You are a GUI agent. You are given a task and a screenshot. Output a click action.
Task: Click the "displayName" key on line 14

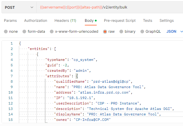tap(68, 114)
